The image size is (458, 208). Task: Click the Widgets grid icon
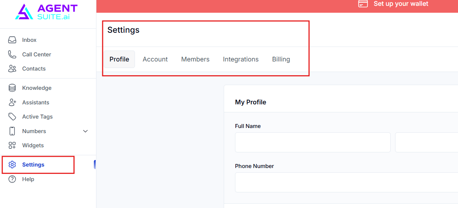point(12,145)
